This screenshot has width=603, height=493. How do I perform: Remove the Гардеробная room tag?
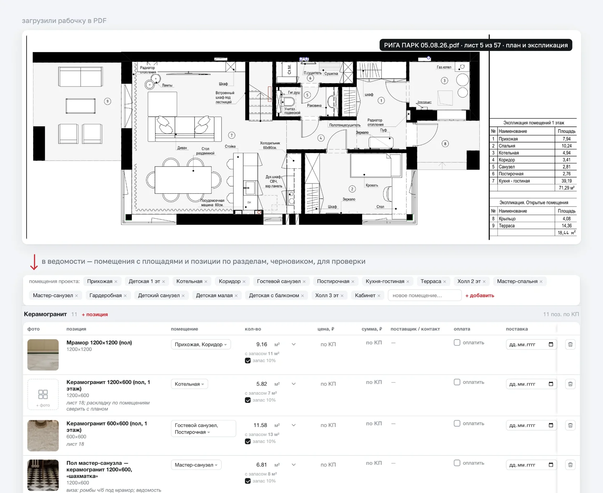(x=125, y=296)
